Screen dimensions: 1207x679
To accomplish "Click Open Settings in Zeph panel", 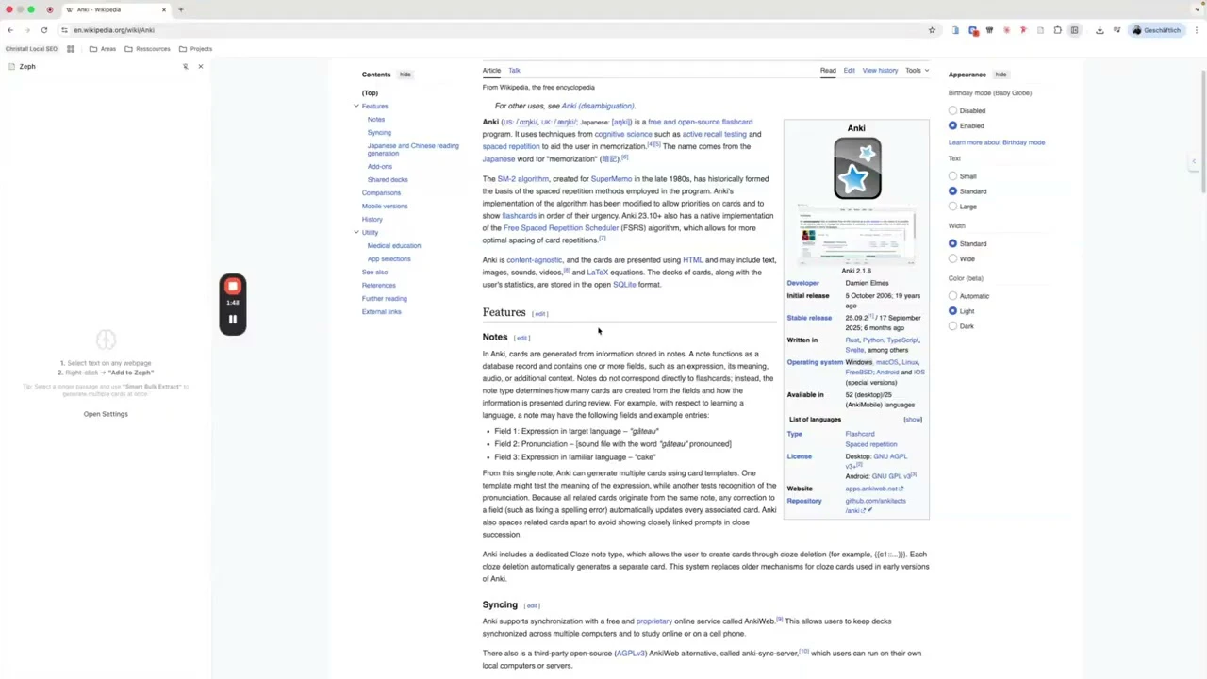I will [106, 414].
